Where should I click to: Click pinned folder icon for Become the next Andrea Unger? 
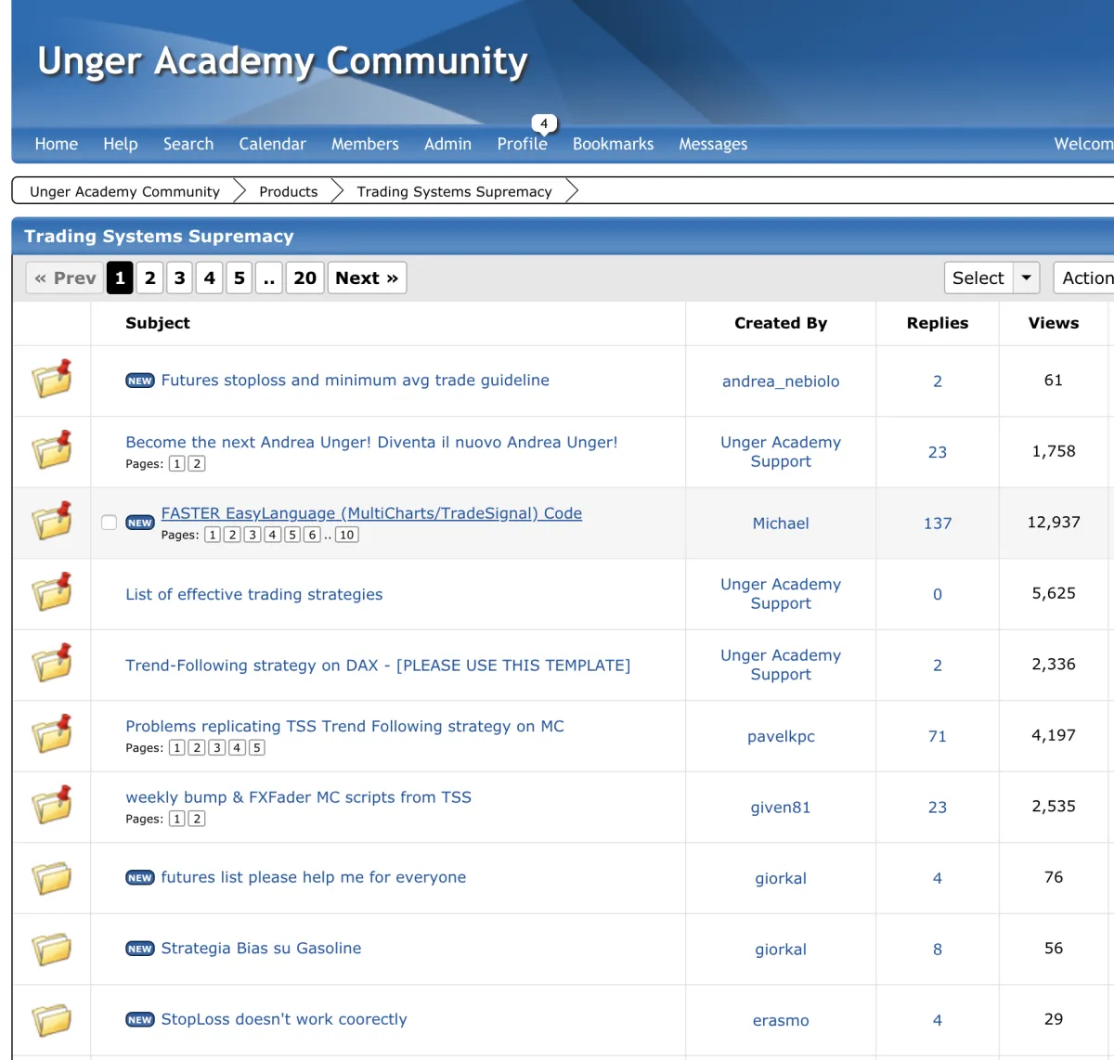[52, 449]
